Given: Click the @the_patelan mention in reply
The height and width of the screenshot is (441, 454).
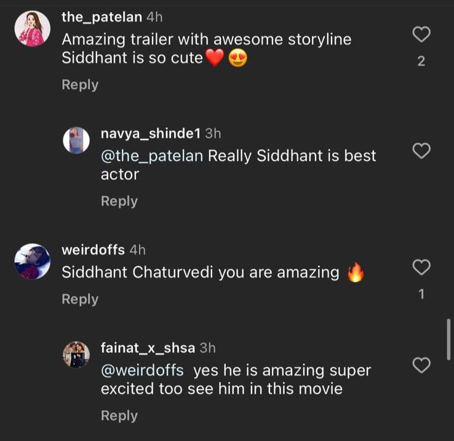Looking at the screenshot, I should 152,156.
